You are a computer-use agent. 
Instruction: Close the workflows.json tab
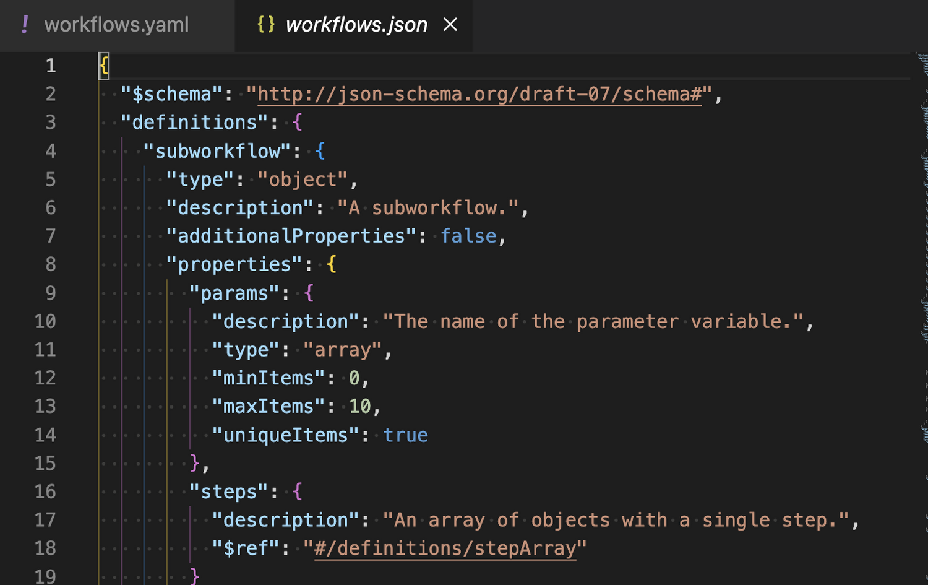click(450, 25)
